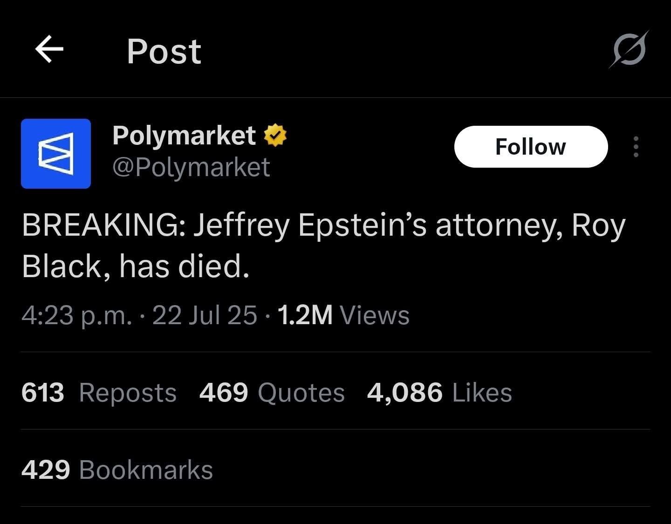Follow the Polymarket account
The width and height of the screenshot is (671, 524).
pos(531,147)
